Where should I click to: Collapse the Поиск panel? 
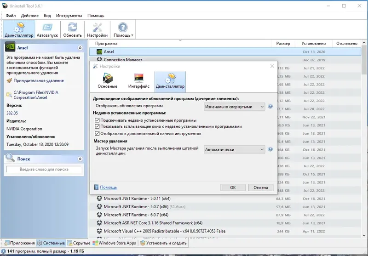[x=80, y=159]
